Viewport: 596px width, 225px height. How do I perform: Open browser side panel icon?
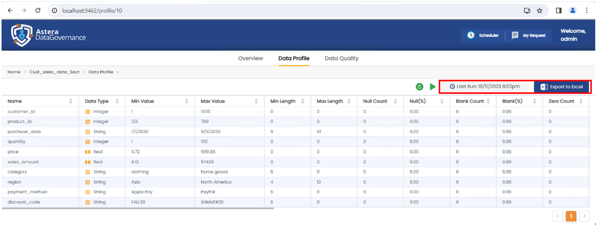coord(559,11)
